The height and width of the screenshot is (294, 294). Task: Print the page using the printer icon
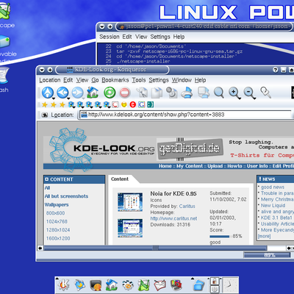coord(187,93)
